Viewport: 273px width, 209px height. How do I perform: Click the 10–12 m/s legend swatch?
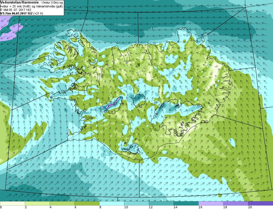136,204
